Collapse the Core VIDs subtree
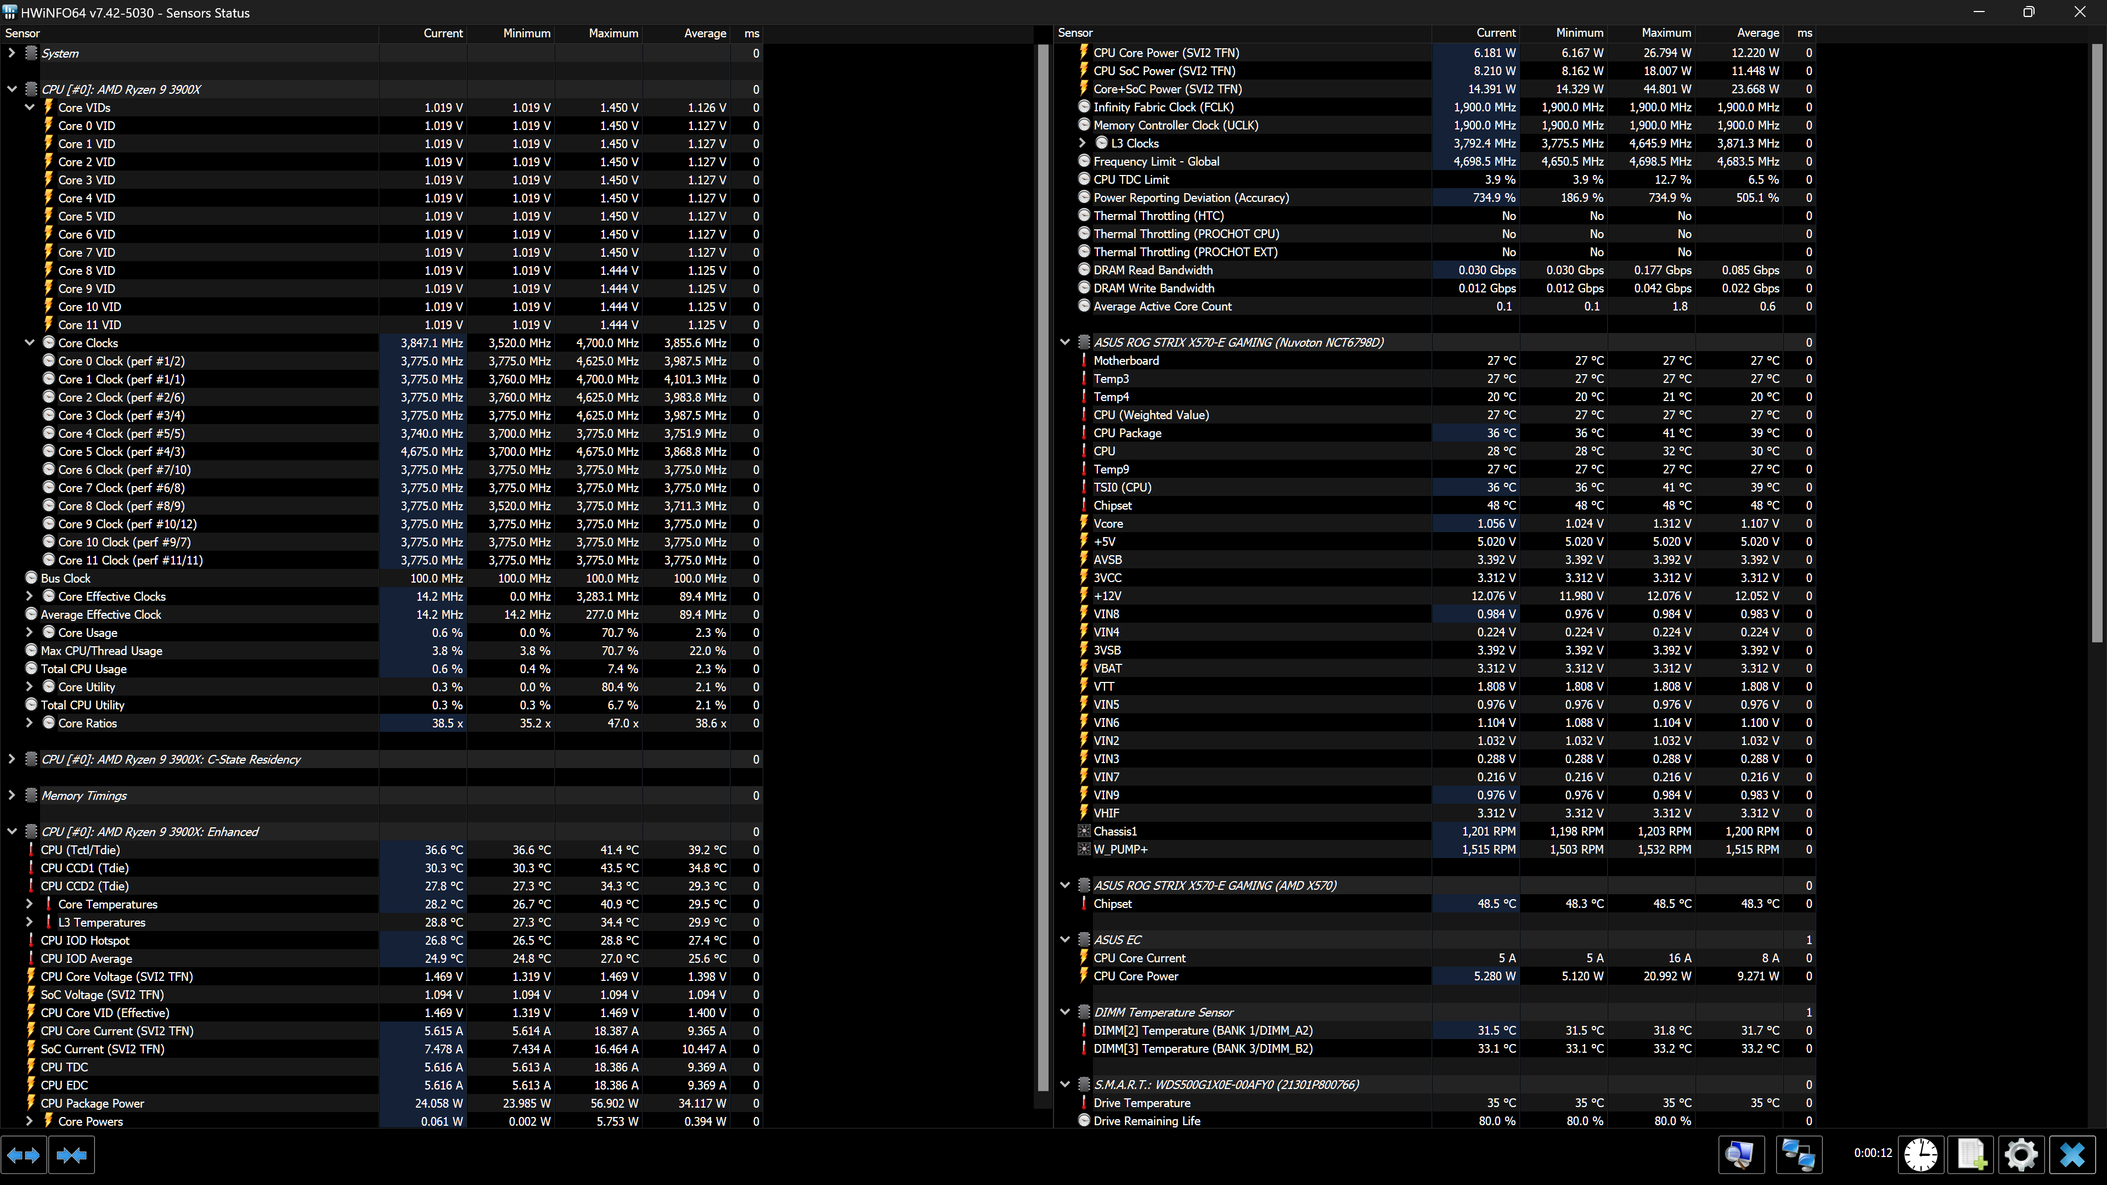This screenshot has width=2107, height=1185. 30,107
